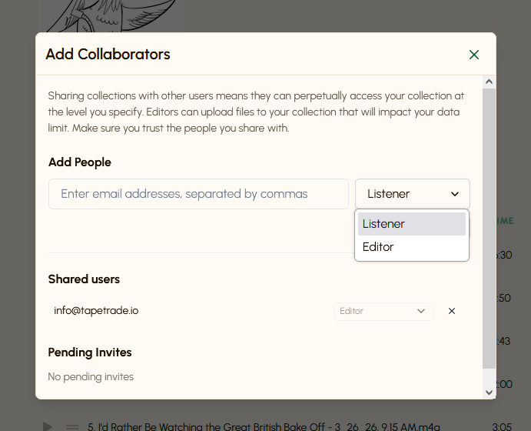Click the scroll up arrow in dialog
Screen dimensions: 531x431
(x=489, y=82)
